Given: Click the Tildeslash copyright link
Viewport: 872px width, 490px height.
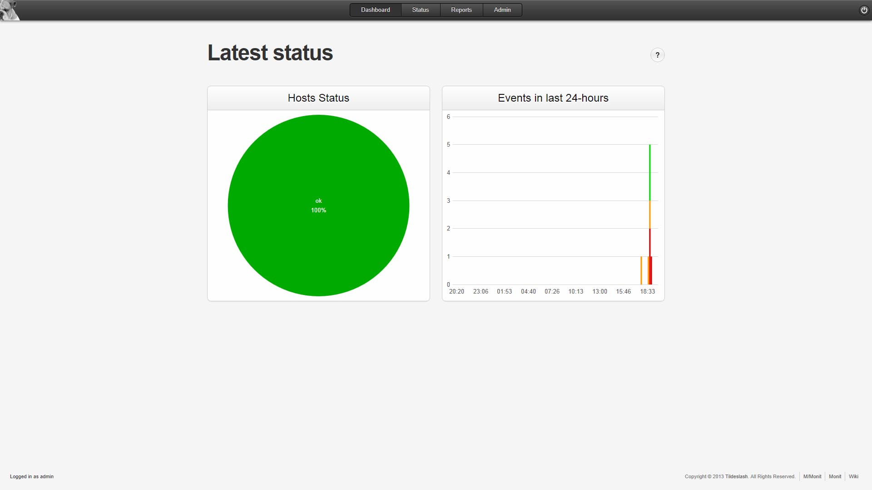Looking at the screenshot, I should click(x=736, y=476).
